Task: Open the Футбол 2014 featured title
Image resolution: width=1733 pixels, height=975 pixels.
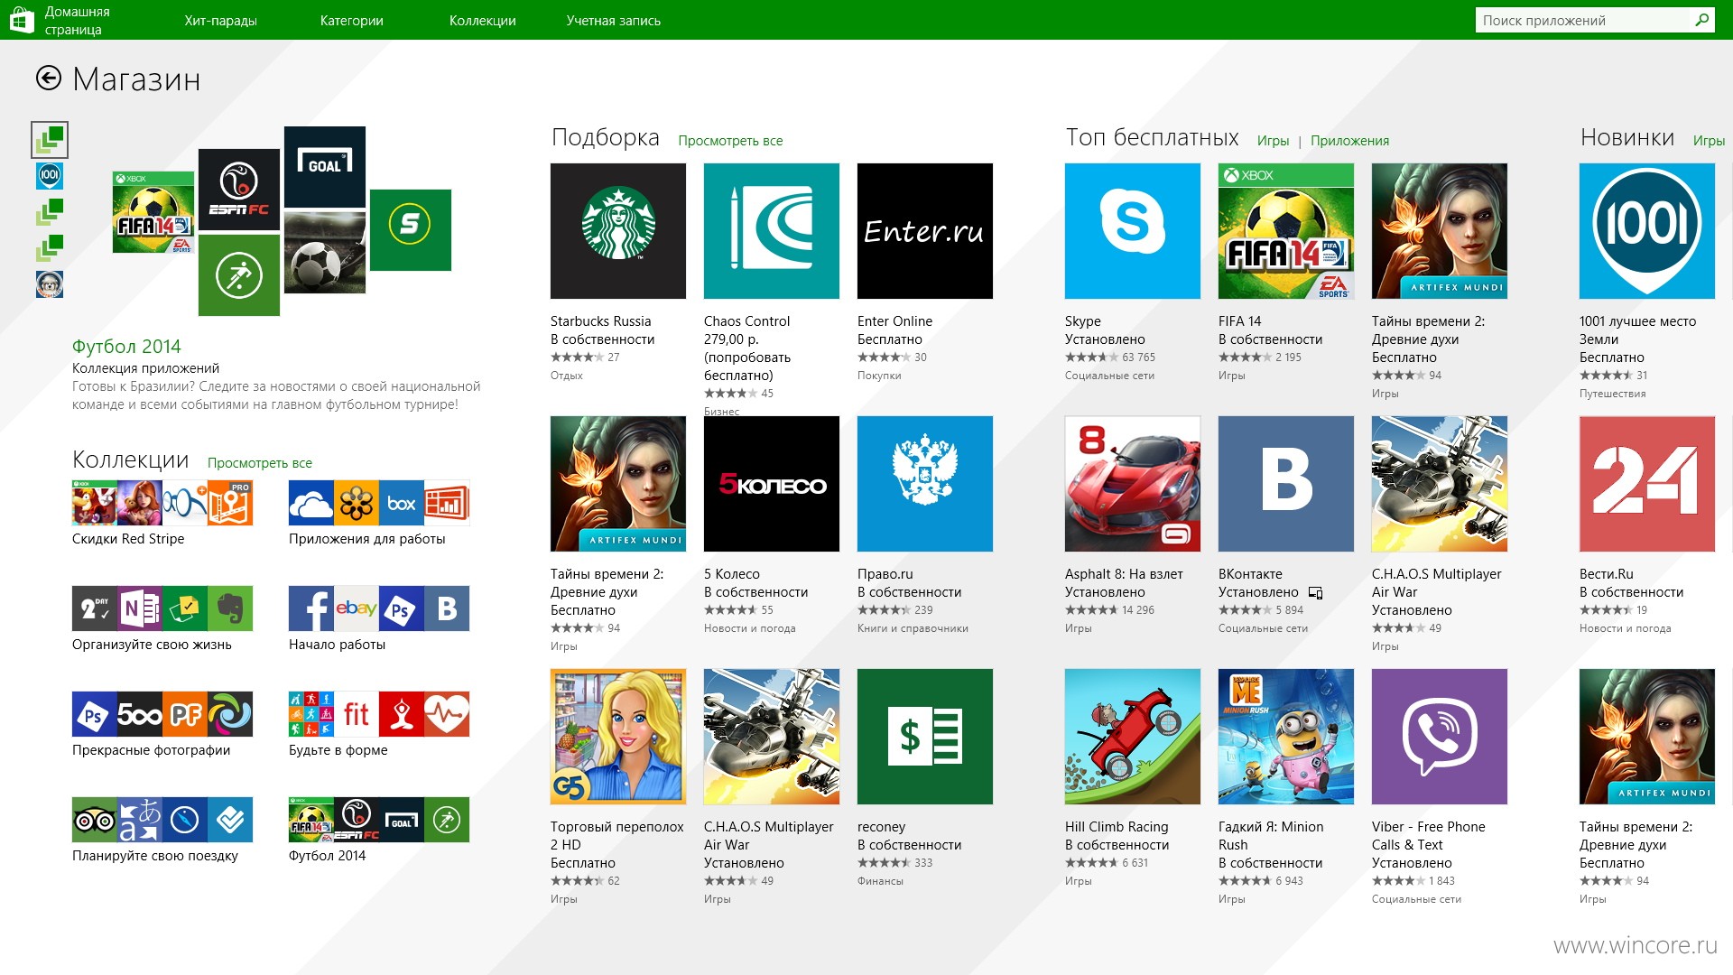Action: pyautogui.click(x=126, y=346)
